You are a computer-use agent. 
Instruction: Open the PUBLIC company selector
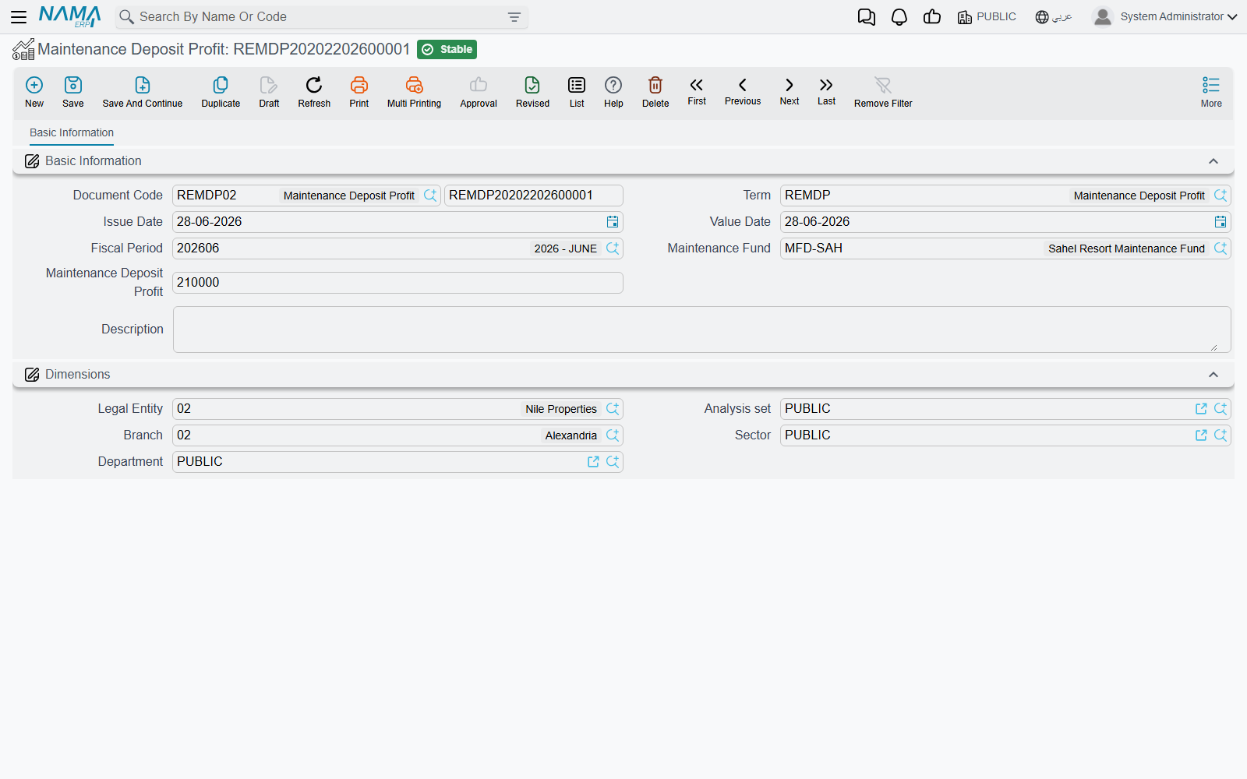point(987,17)
